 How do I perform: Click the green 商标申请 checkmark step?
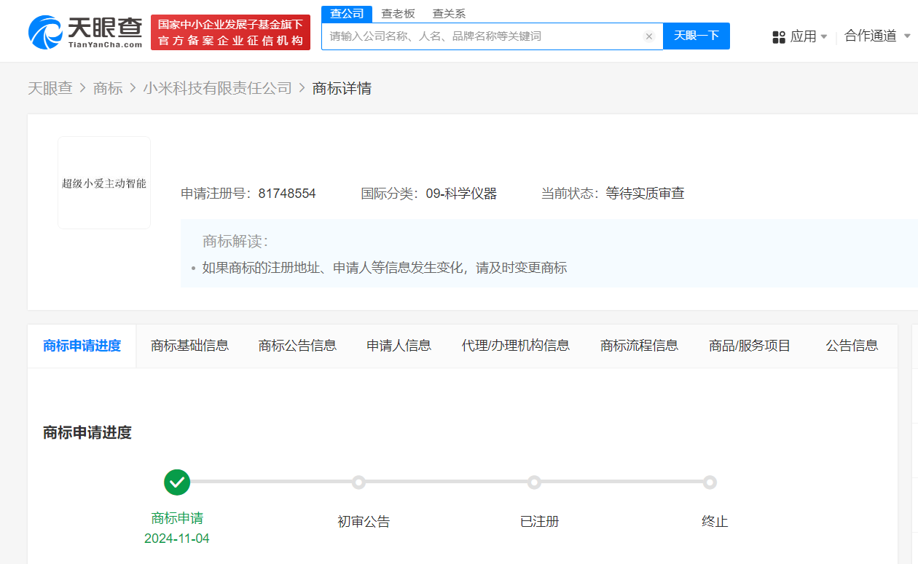pos(177,482)
